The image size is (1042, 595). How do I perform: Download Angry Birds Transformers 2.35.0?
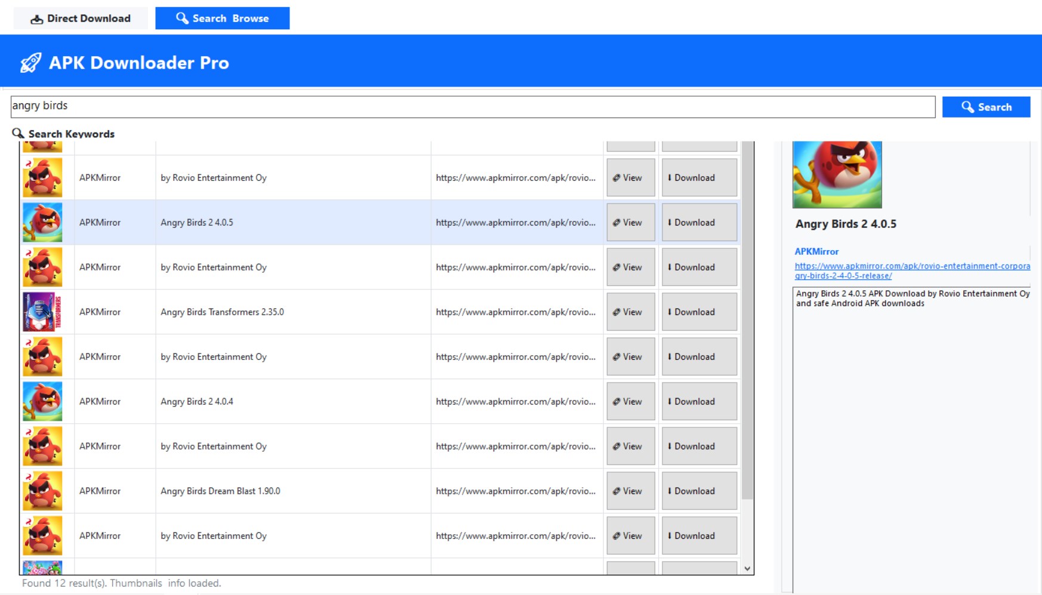point(699,312)
